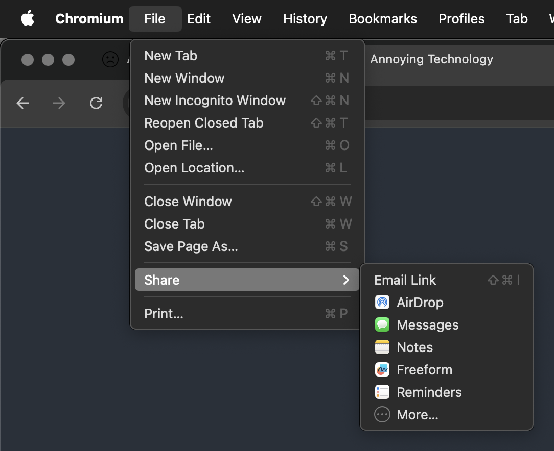The image size is (554, 451).
Task: Select New Tab from File menu
Action: pyautogui.click(x=247, y=56)
